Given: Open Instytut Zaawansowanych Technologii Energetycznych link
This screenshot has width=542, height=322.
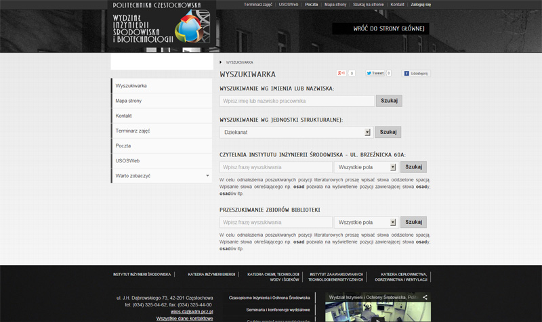Looking at the screenshot, I should coord(335,277).
